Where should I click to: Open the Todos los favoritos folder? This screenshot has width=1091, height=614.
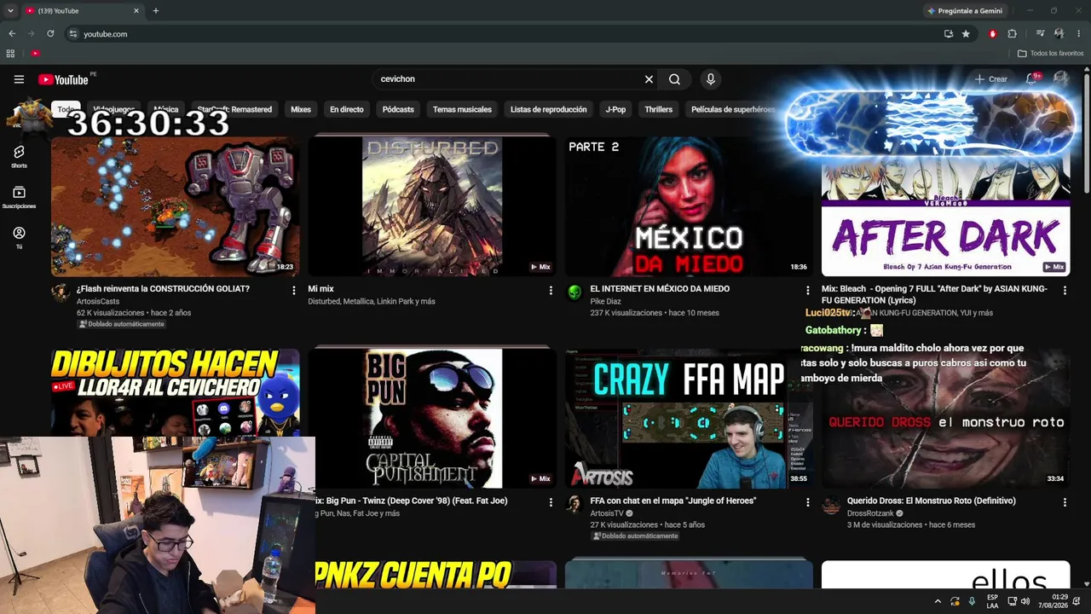click(x=1051, y=53)
